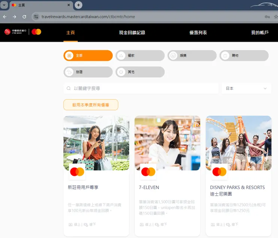Click Mastercard logo on Disney card
This screenshot has width=278, height=238.
coord(219,172)
